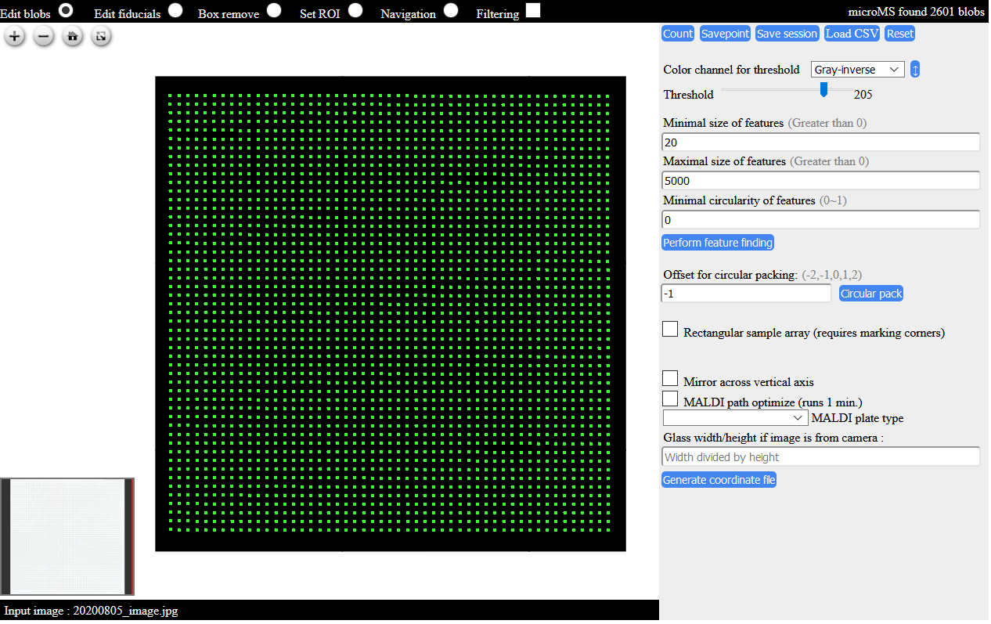
Task: Click the navigator thumbnail image
Action: pos(67,537)
